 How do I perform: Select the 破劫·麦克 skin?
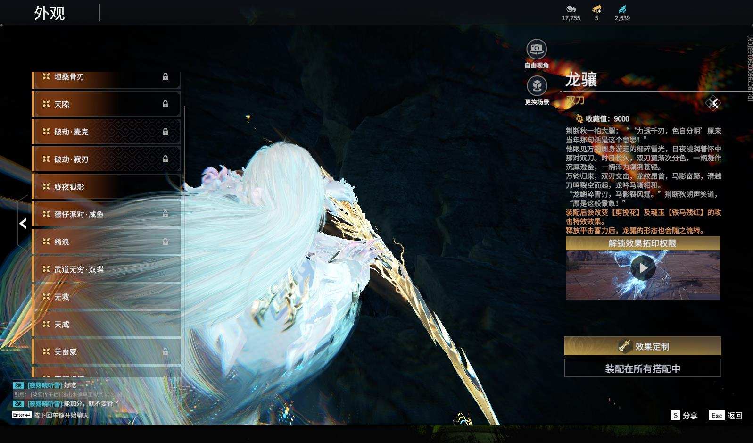(x=107, y=132)
